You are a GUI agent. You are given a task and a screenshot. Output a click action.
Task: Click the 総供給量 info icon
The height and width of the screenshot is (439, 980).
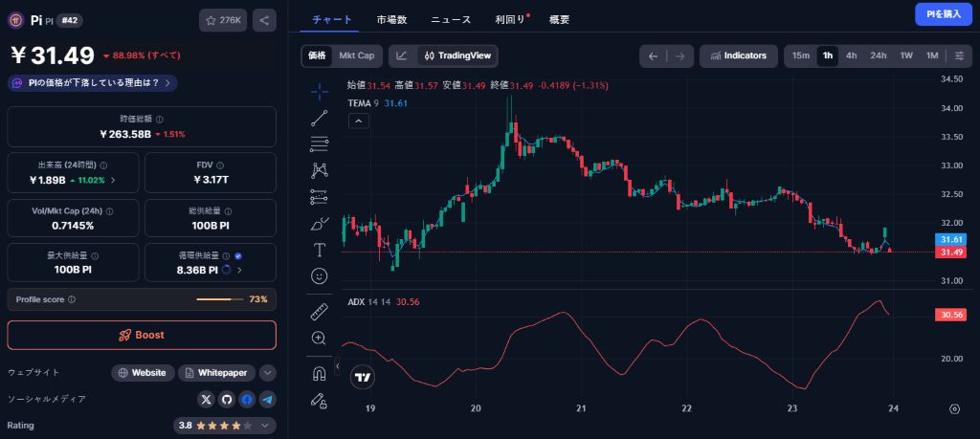point(228,211)
